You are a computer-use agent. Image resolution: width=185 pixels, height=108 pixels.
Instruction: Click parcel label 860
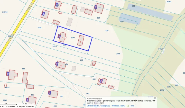[94, 79]
